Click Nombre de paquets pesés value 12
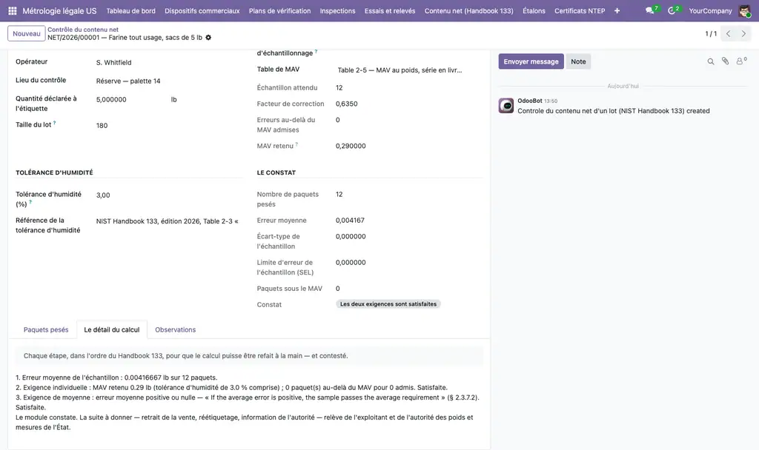Screen dimensions: 759x450 339,195
